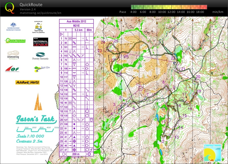Click the Jason's Task title
The height and width of the screenshot is (164, 228).
point(35,119)
